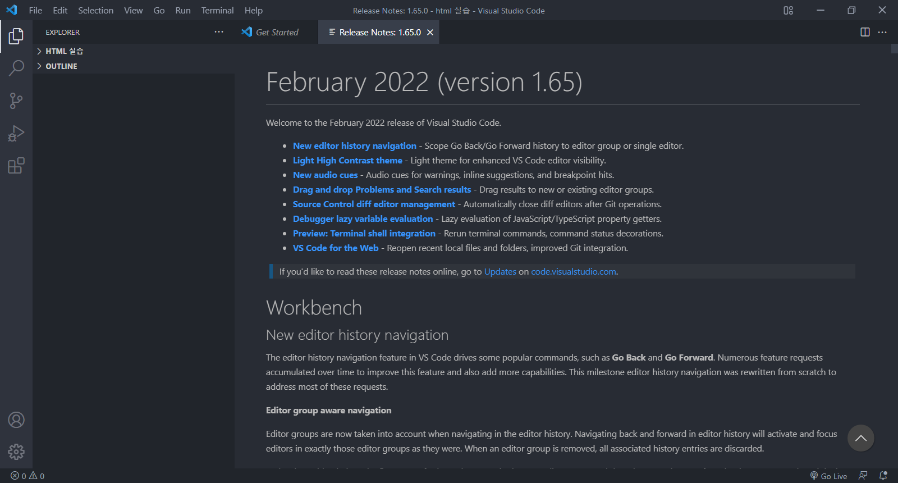The width and height of the screenshot is (898, 483).
Task: Click the VS Code logo in title bar
Action: (x=12, y=10)
